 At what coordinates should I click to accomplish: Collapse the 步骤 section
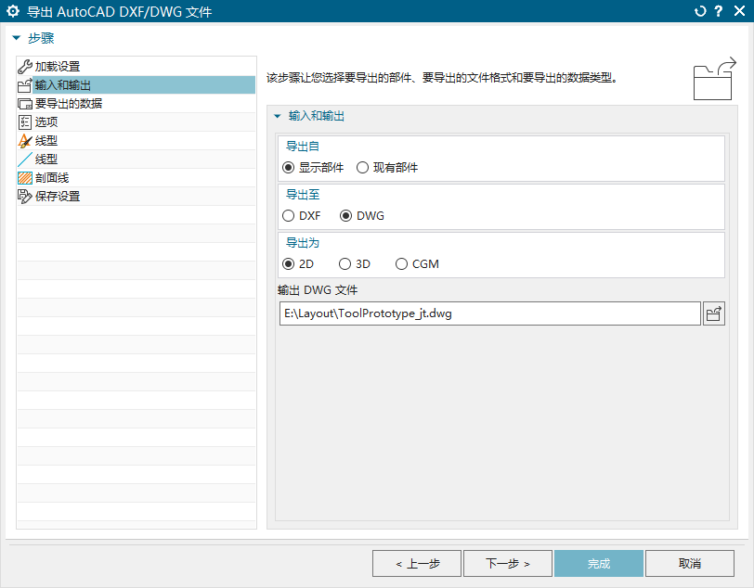point(16,38)
